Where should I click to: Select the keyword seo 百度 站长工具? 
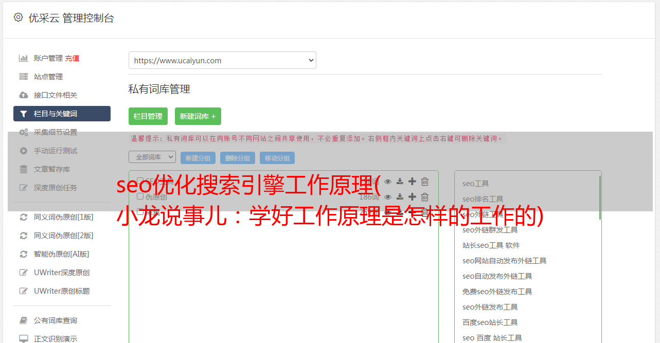[x=492, y=338]
